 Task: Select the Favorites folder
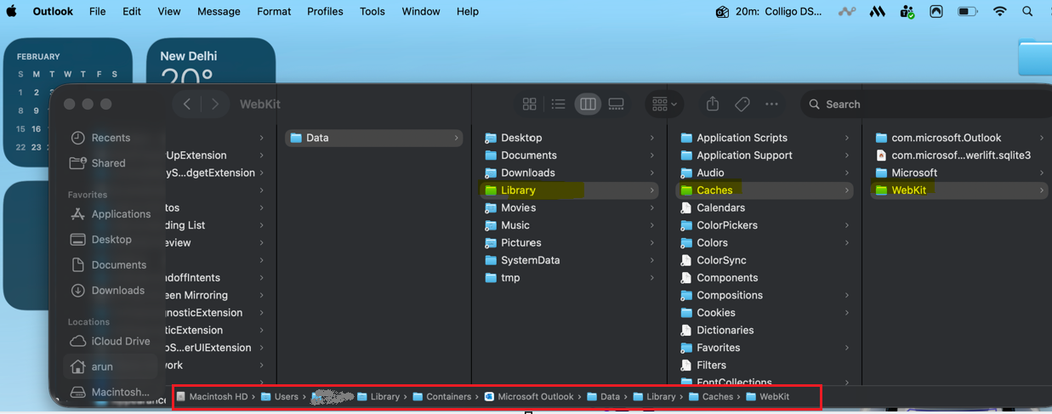click(765, 348)
